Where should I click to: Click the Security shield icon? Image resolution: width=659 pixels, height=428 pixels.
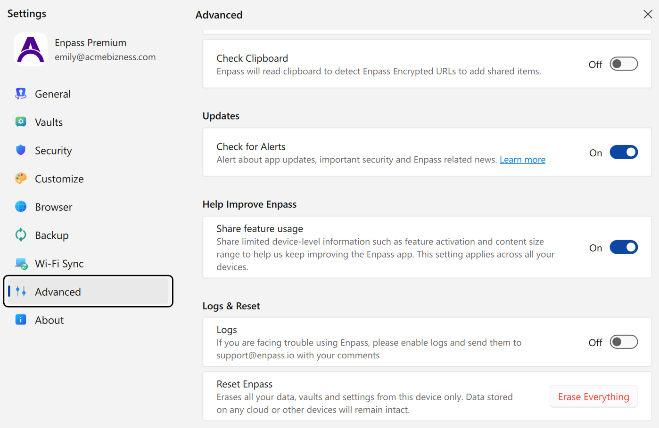tap(21, 150)
